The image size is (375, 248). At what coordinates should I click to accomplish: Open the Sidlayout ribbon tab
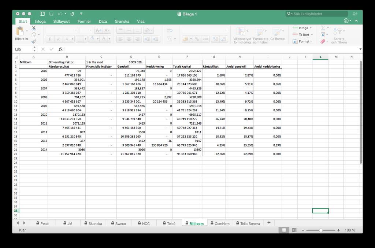pyautogui.click(x=61, y=21)
